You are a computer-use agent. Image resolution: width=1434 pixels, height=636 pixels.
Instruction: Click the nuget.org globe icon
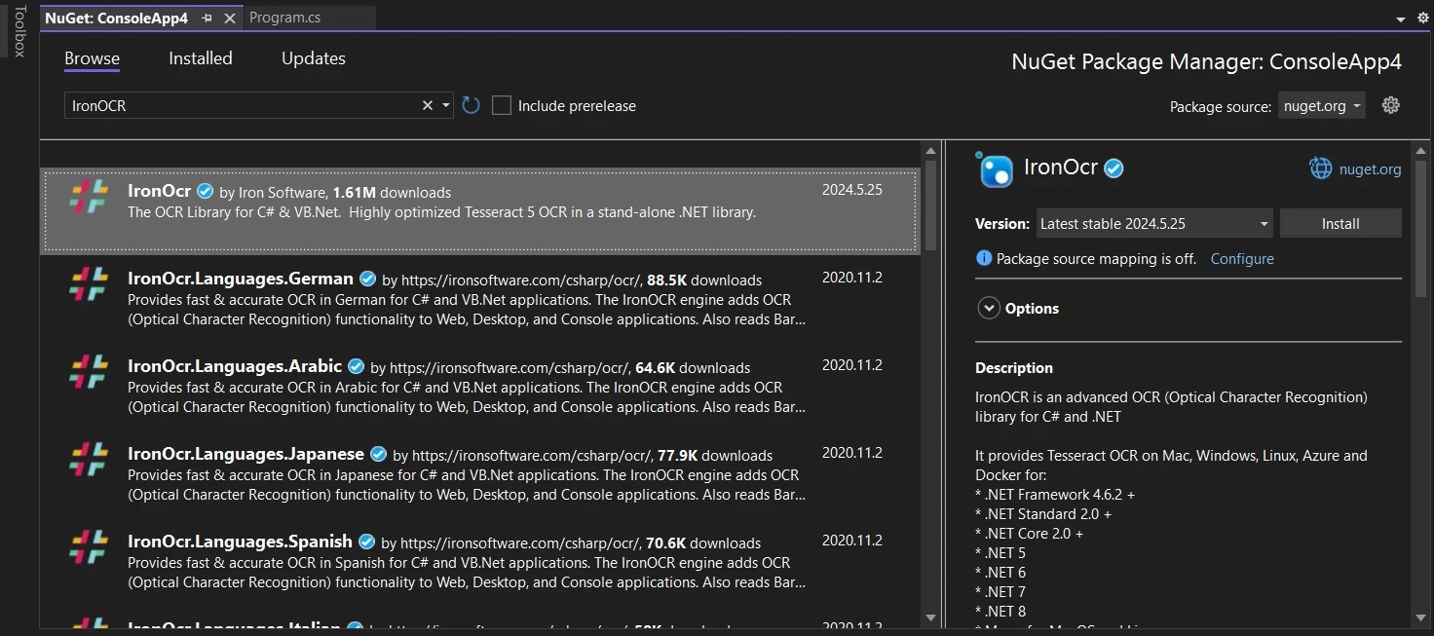1320,168
